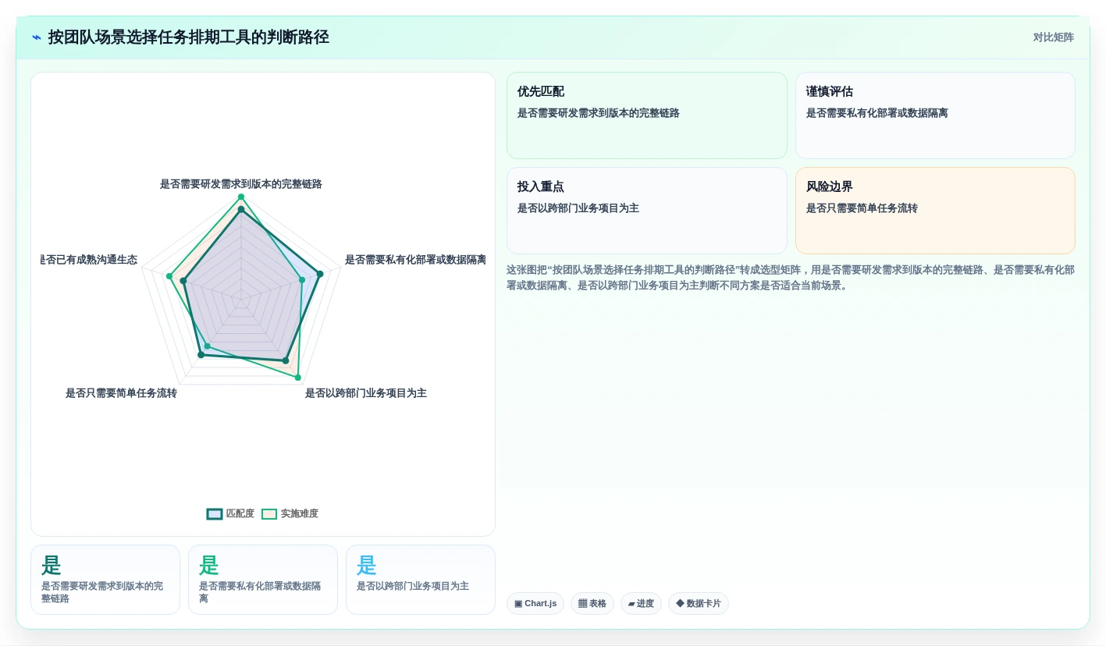
Task: Click the description paragraph starting 这张图把
Action: 791,278
